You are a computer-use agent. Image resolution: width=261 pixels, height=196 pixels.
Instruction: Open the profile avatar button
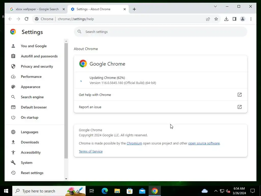point(243,19)
